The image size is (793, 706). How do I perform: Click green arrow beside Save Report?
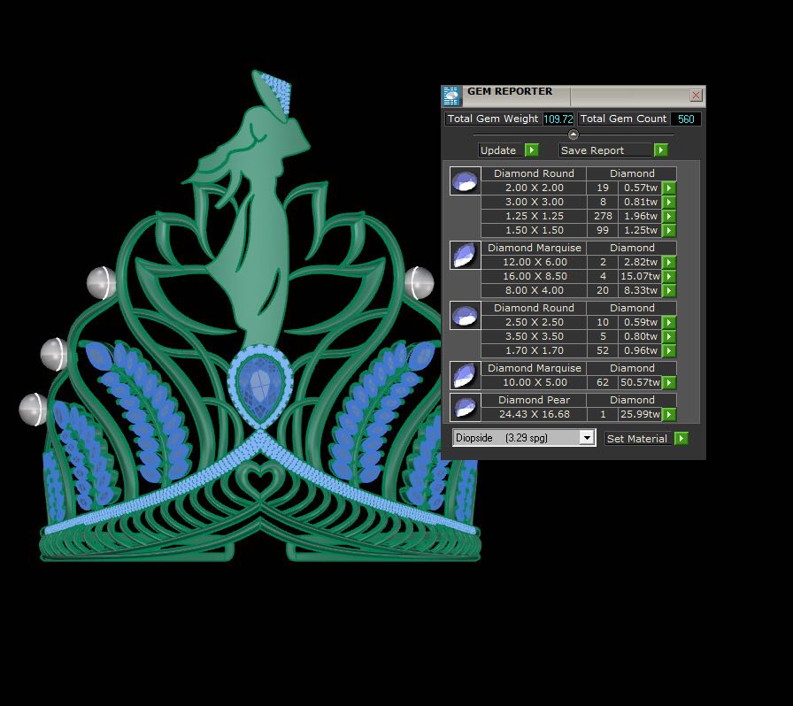tap(660, 150)
